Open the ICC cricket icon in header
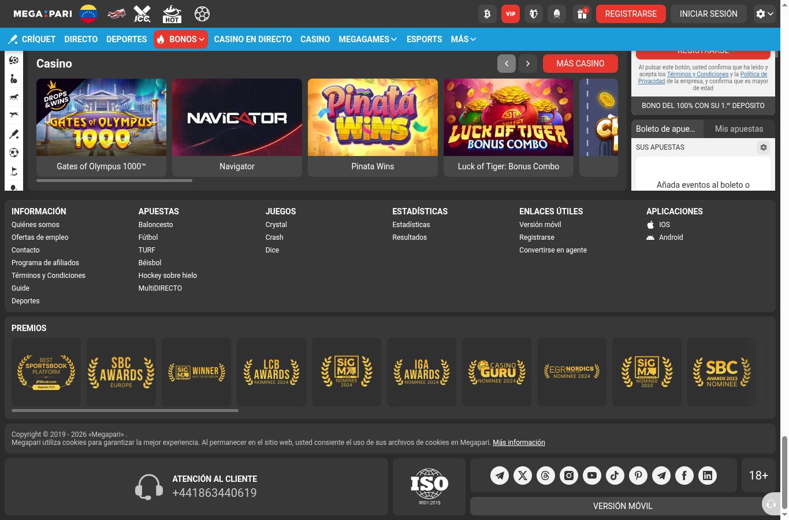The height and width of the screenshot is (520, 789). coord(142,14)
